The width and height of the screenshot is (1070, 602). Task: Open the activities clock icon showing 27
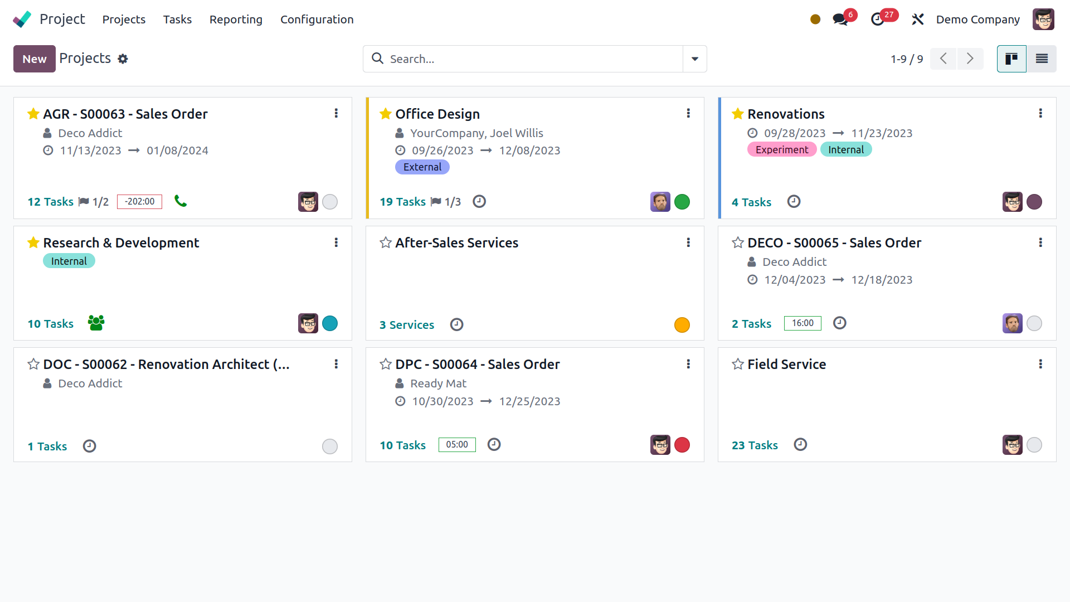(879, 18)
